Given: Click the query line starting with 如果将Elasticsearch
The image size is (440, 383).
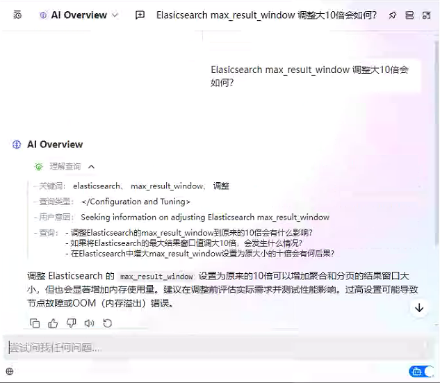Looking at the screenshot, I should (x=184, y=243).
